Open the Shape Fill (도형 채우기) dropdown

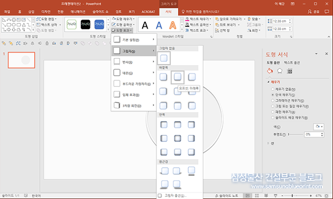point(123,19)
